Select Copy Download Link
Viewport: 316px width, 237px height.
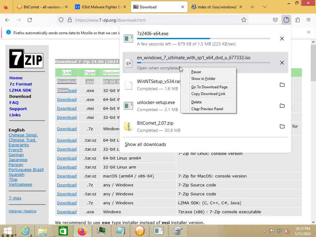(x=208, y=94)
